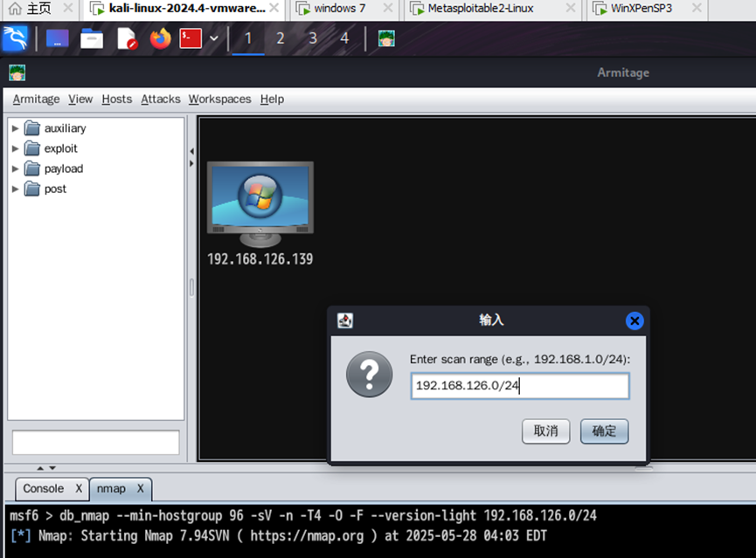Close the kali-linux VM tab

pyautogui.click(x=274, y=8)
